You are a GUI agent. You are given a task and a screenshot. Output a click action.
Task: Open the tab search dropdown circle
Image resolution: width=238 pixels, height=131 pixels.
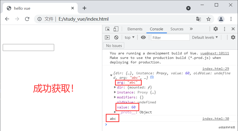point(188,8)
